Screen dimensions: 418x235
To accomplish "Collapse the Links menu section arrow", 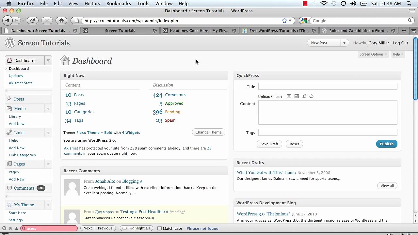I will point(48,133).
